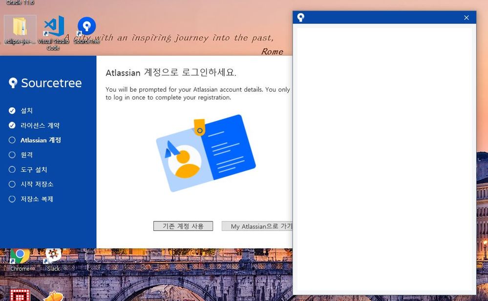This screenshot has height=301, width=488.
Task: Click the 설치 step label
Action: (x=26, y=110)
